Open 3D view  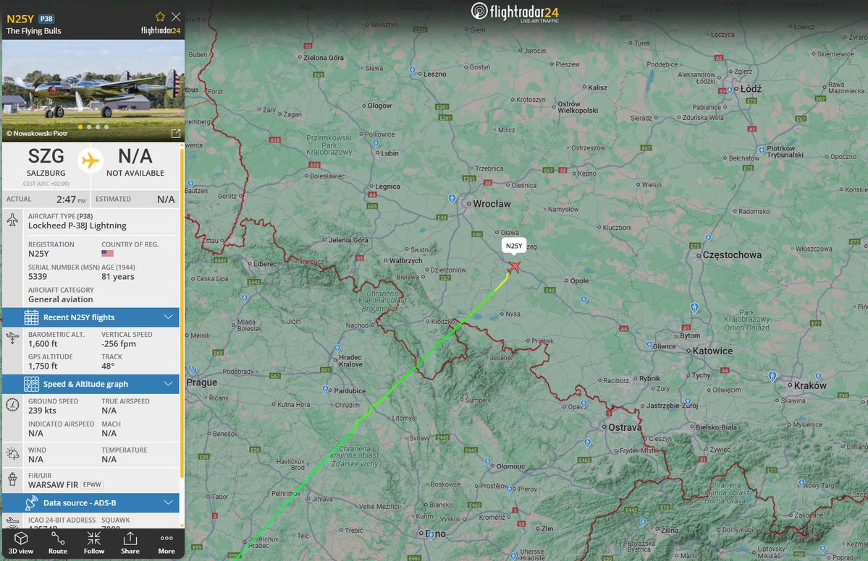click(x=21, y=544)
